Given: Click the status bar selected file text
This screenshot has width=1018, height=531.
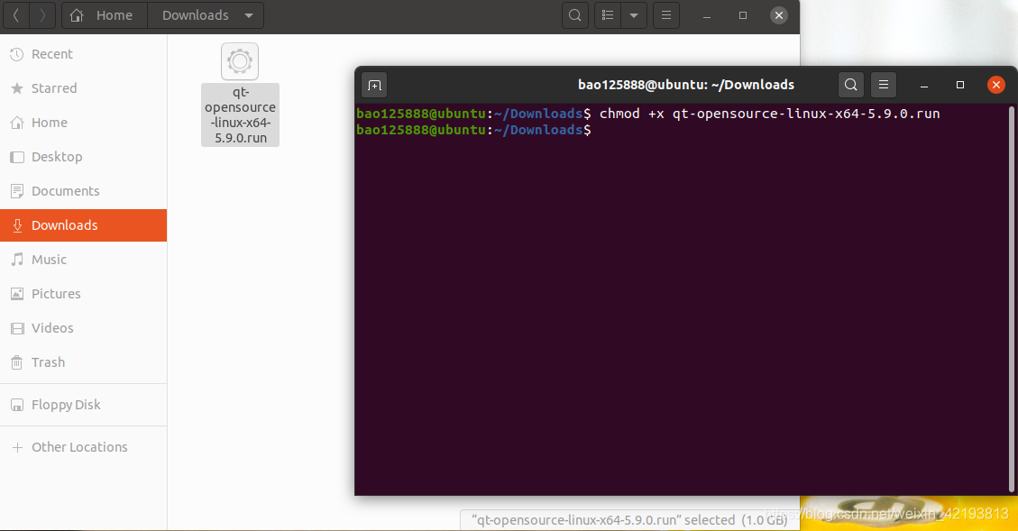Looking at the screenshot, I should (629, 520).
